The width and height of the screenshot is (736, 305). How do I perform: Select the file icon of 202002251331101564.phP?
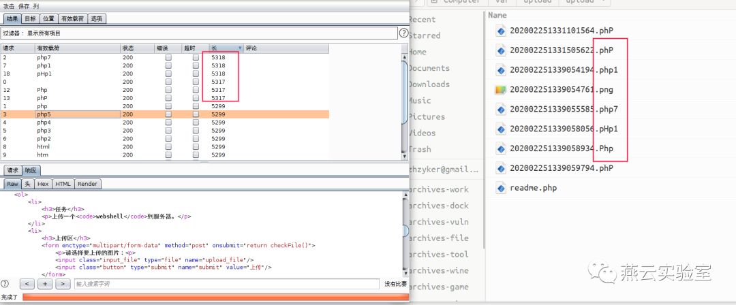(501, 31)
